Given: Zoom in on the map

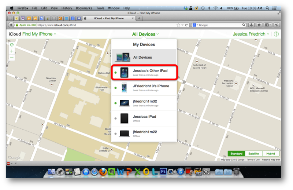Looking at the screenshot, I should coord(12,51).
